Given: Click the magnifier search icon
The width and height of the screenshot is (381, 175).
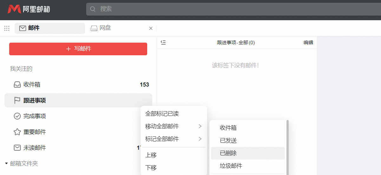Looking at the screenshot, I should point(93,9).
